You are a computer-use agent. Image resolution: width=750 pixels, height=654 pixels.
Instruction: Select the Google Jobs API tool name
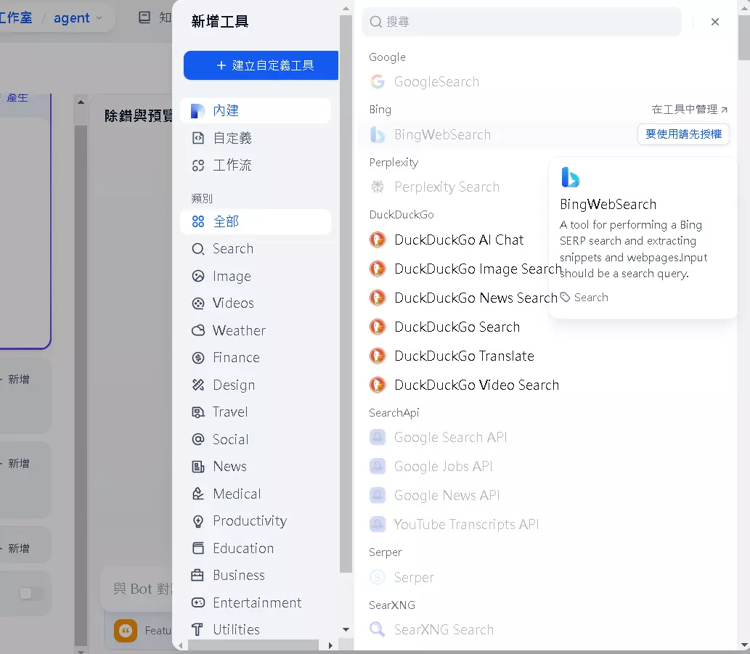point(443,467)
